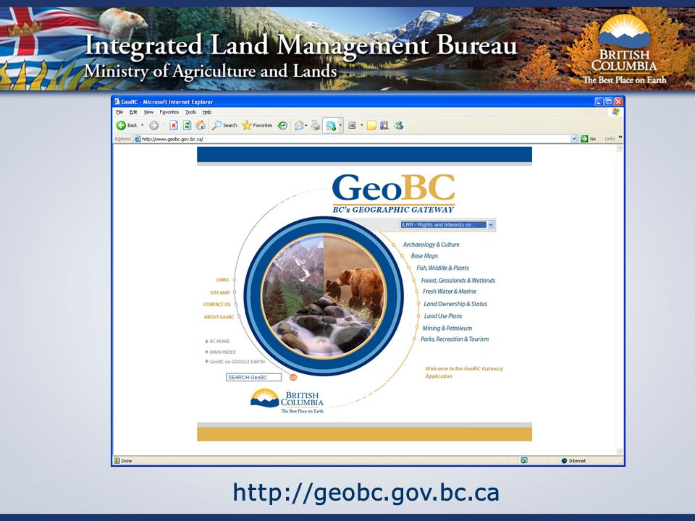Image resolution: width=695 pixels, height=521 pixels.
Task: Click the green Back arrow button
Action: [x=121, y=125]
